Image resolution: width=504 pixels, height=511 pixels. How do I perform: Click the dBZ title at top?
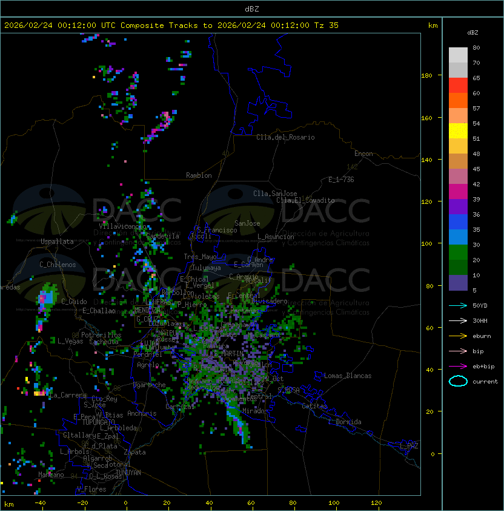tap(252, 8)
